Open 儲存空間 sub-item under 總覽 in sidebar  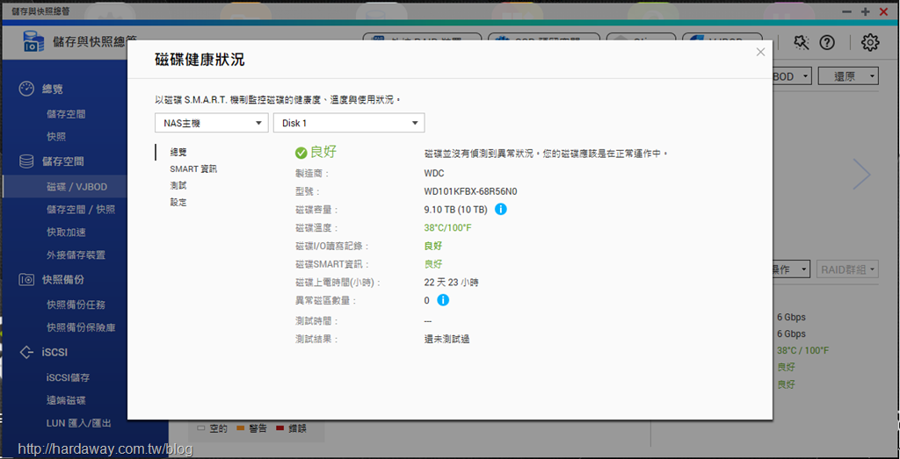[66, 114]
